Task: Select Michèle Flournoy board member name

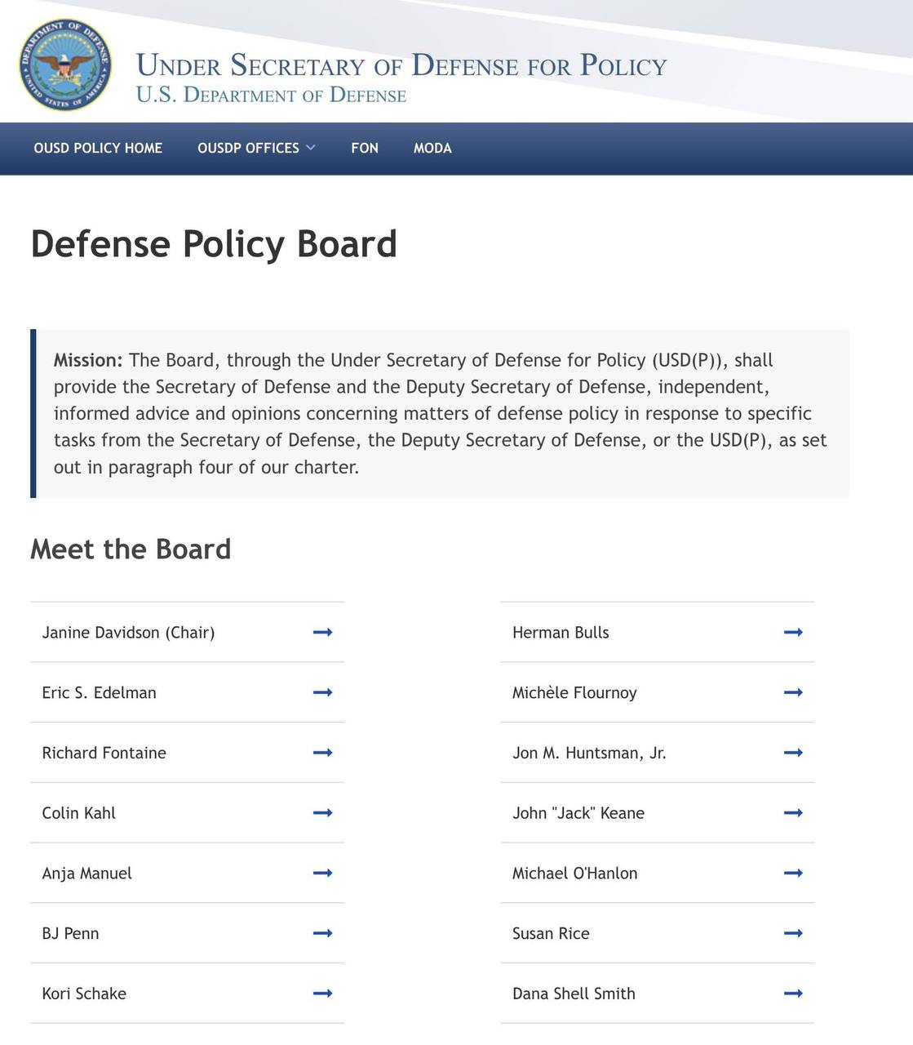Action: click(574, 693)
